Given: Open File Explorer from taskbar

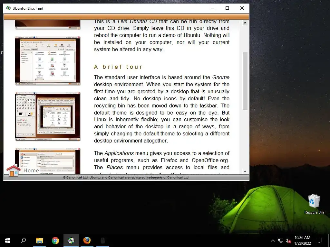Looking at the screenshot, I should point(39,241).
